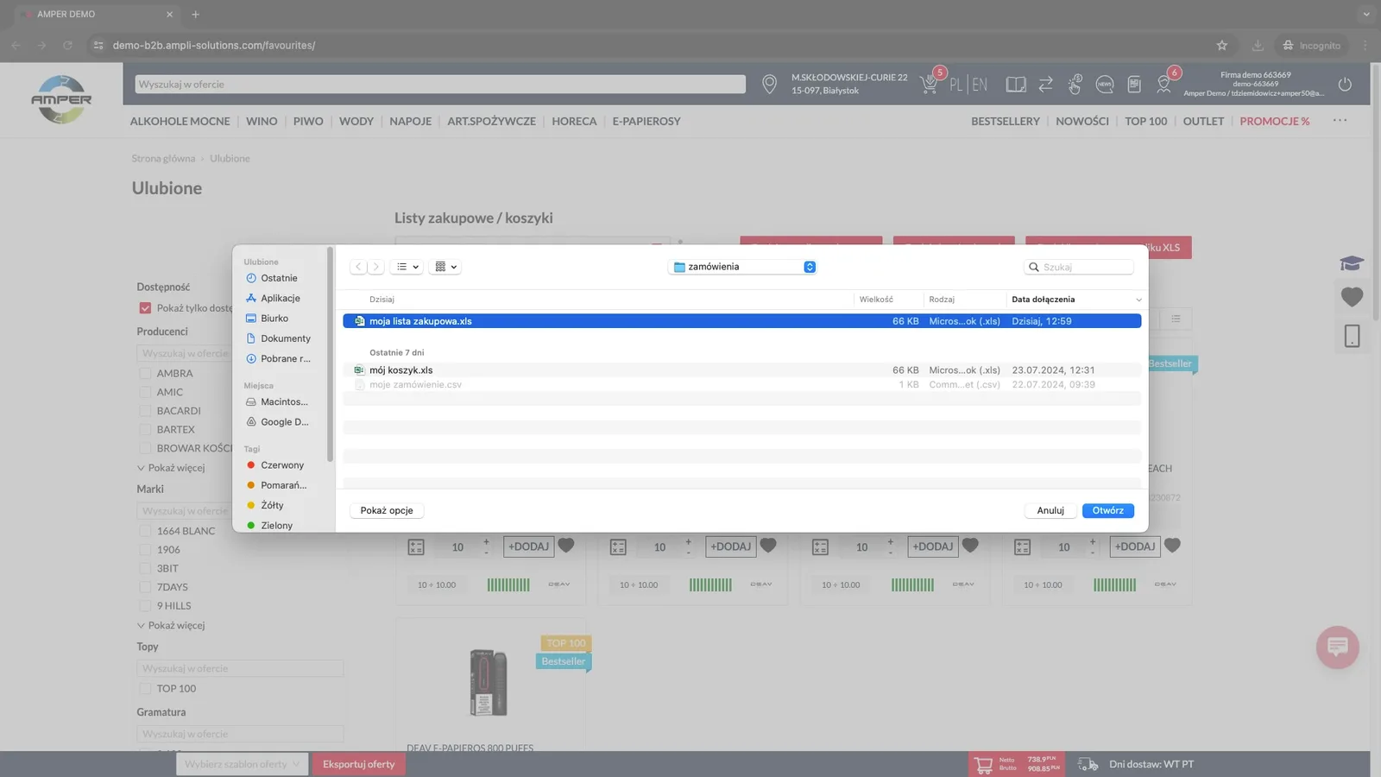The width and height of the screenshot is (1381, 777).
Task: Toggle the TOP 100 filter checkbox
Action: [145, 688]
